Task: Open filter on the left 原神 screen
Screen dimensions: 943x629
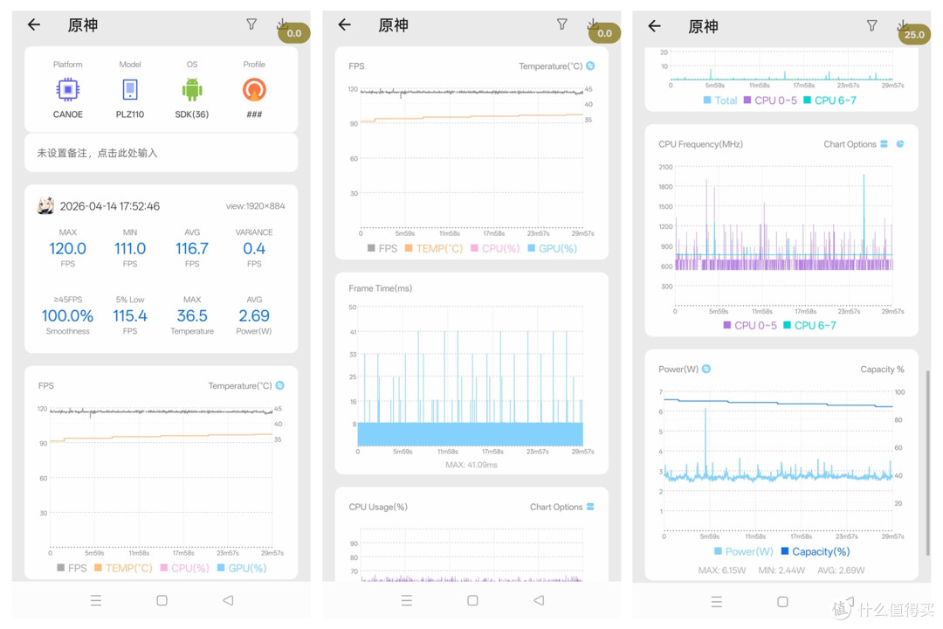Action: 251,24
